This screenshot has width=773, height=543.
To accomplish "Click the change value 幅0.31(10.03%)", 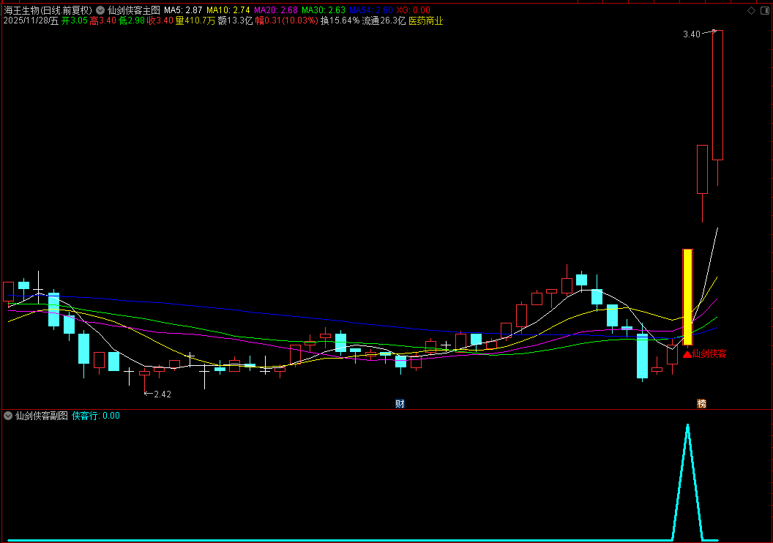I will (286, 20).
